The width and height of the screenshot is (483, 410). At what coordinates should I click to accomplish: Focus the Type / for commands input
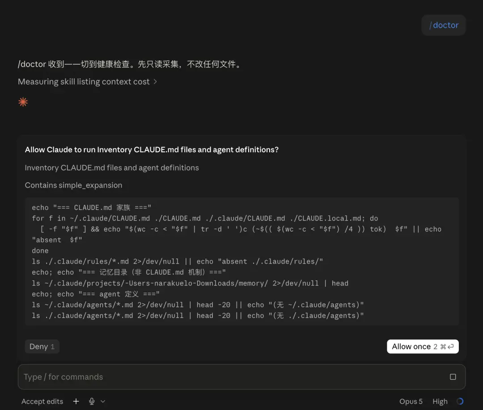241,377
